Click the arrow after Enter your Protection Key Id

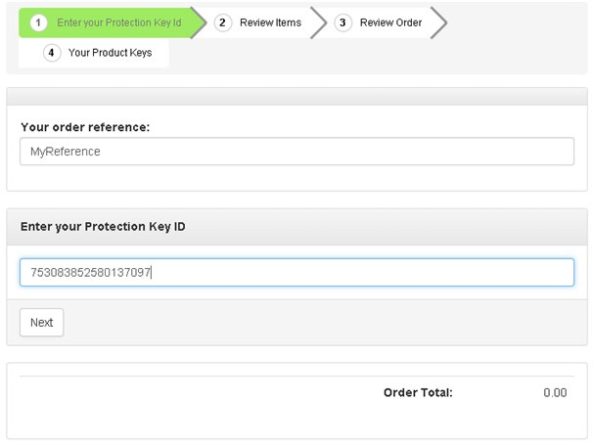pyautogui.click(x=199, y=22)
